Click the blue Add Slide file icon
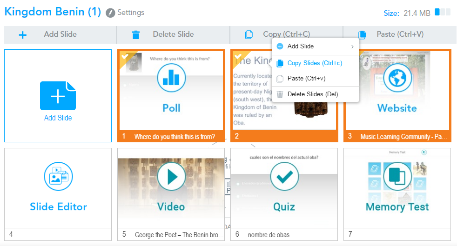Screen dimensions: 457x246 (58, 96)
